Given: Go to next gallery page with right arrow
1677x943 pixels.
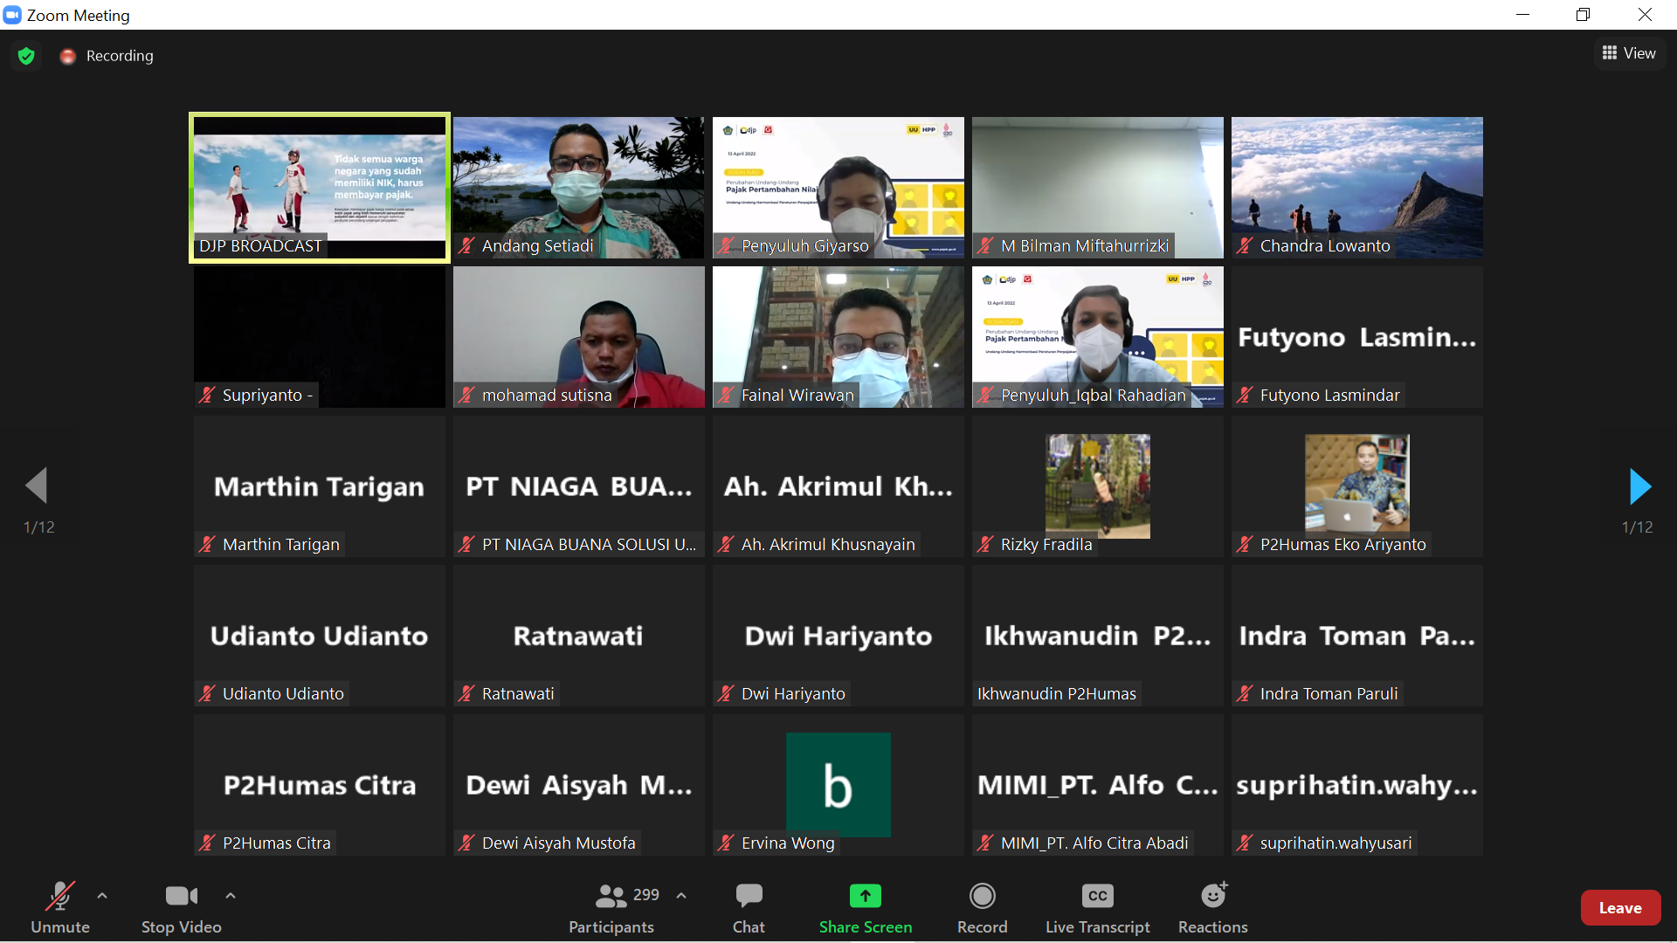Looking at the screenshot, I should pos(1639,486).
